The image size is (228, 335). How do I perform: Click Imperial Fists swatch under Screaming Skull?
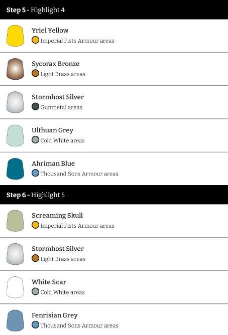click(x=35, y=225)
